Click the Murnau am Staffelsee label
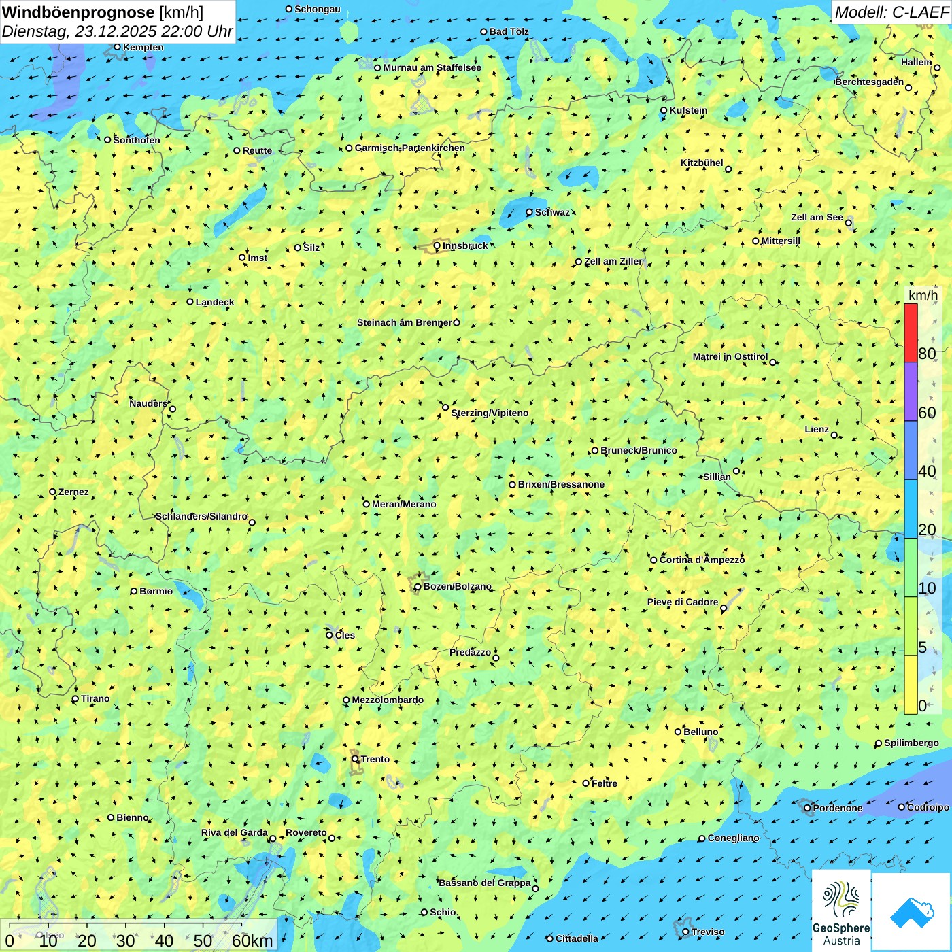Screen dimensions: 952x952 tap(432, 67)
